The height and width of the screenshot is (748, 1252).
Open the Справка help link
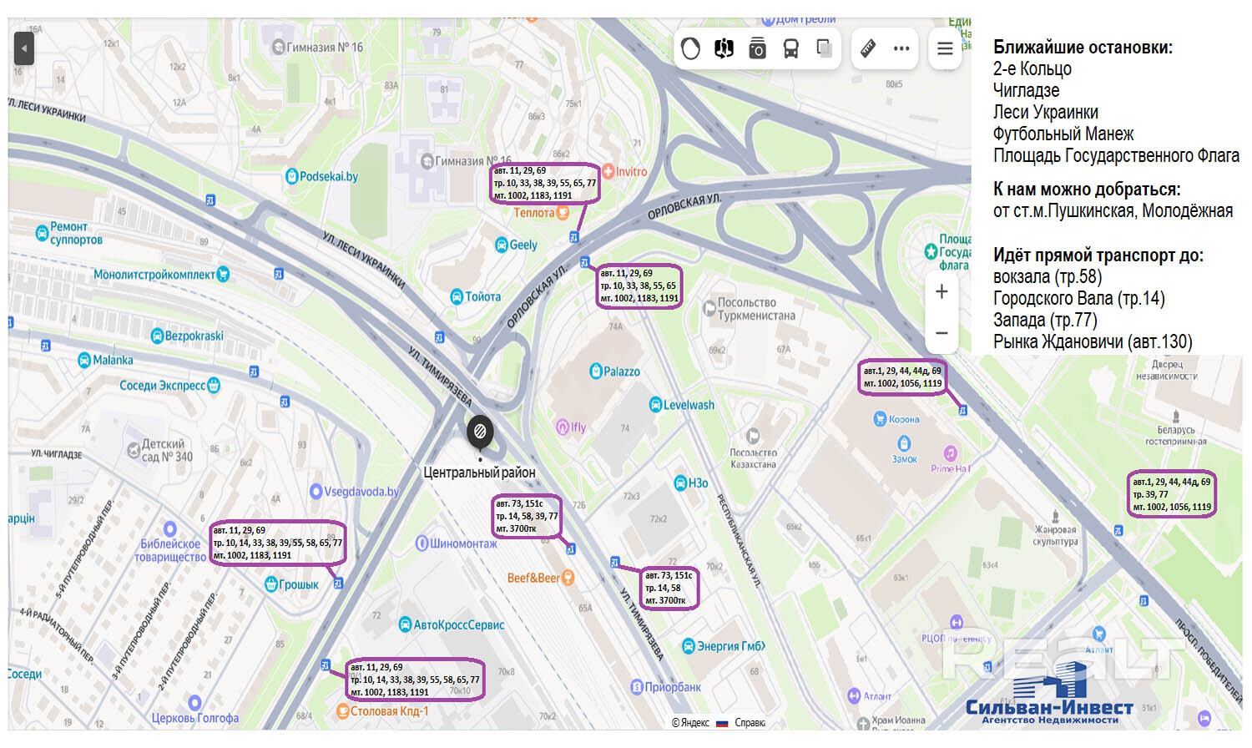click(750, 723)
